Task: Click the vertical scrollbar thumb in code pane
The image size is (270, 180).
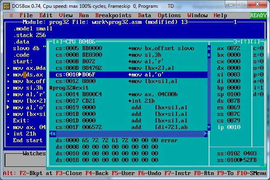Action: [x=209, y=55]
